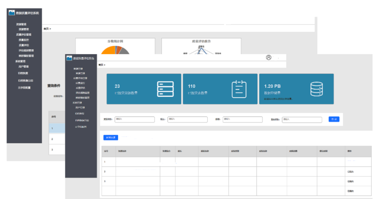Click the database icon on the 1.20 PB card
This screenshot has width=379, height=199.
coord(316,89)
